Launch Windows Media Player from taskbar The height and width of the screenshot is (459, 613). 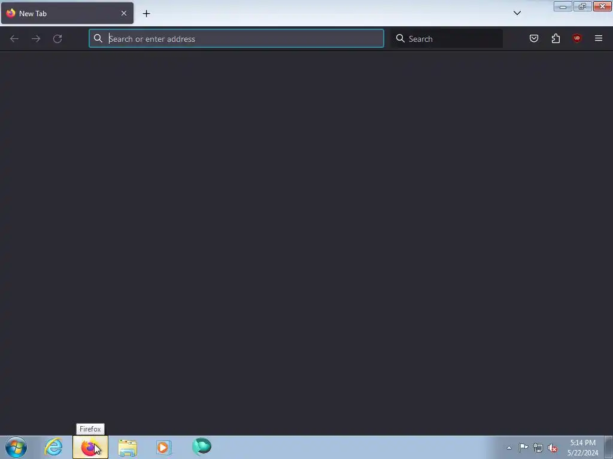[x=164, y=447]
